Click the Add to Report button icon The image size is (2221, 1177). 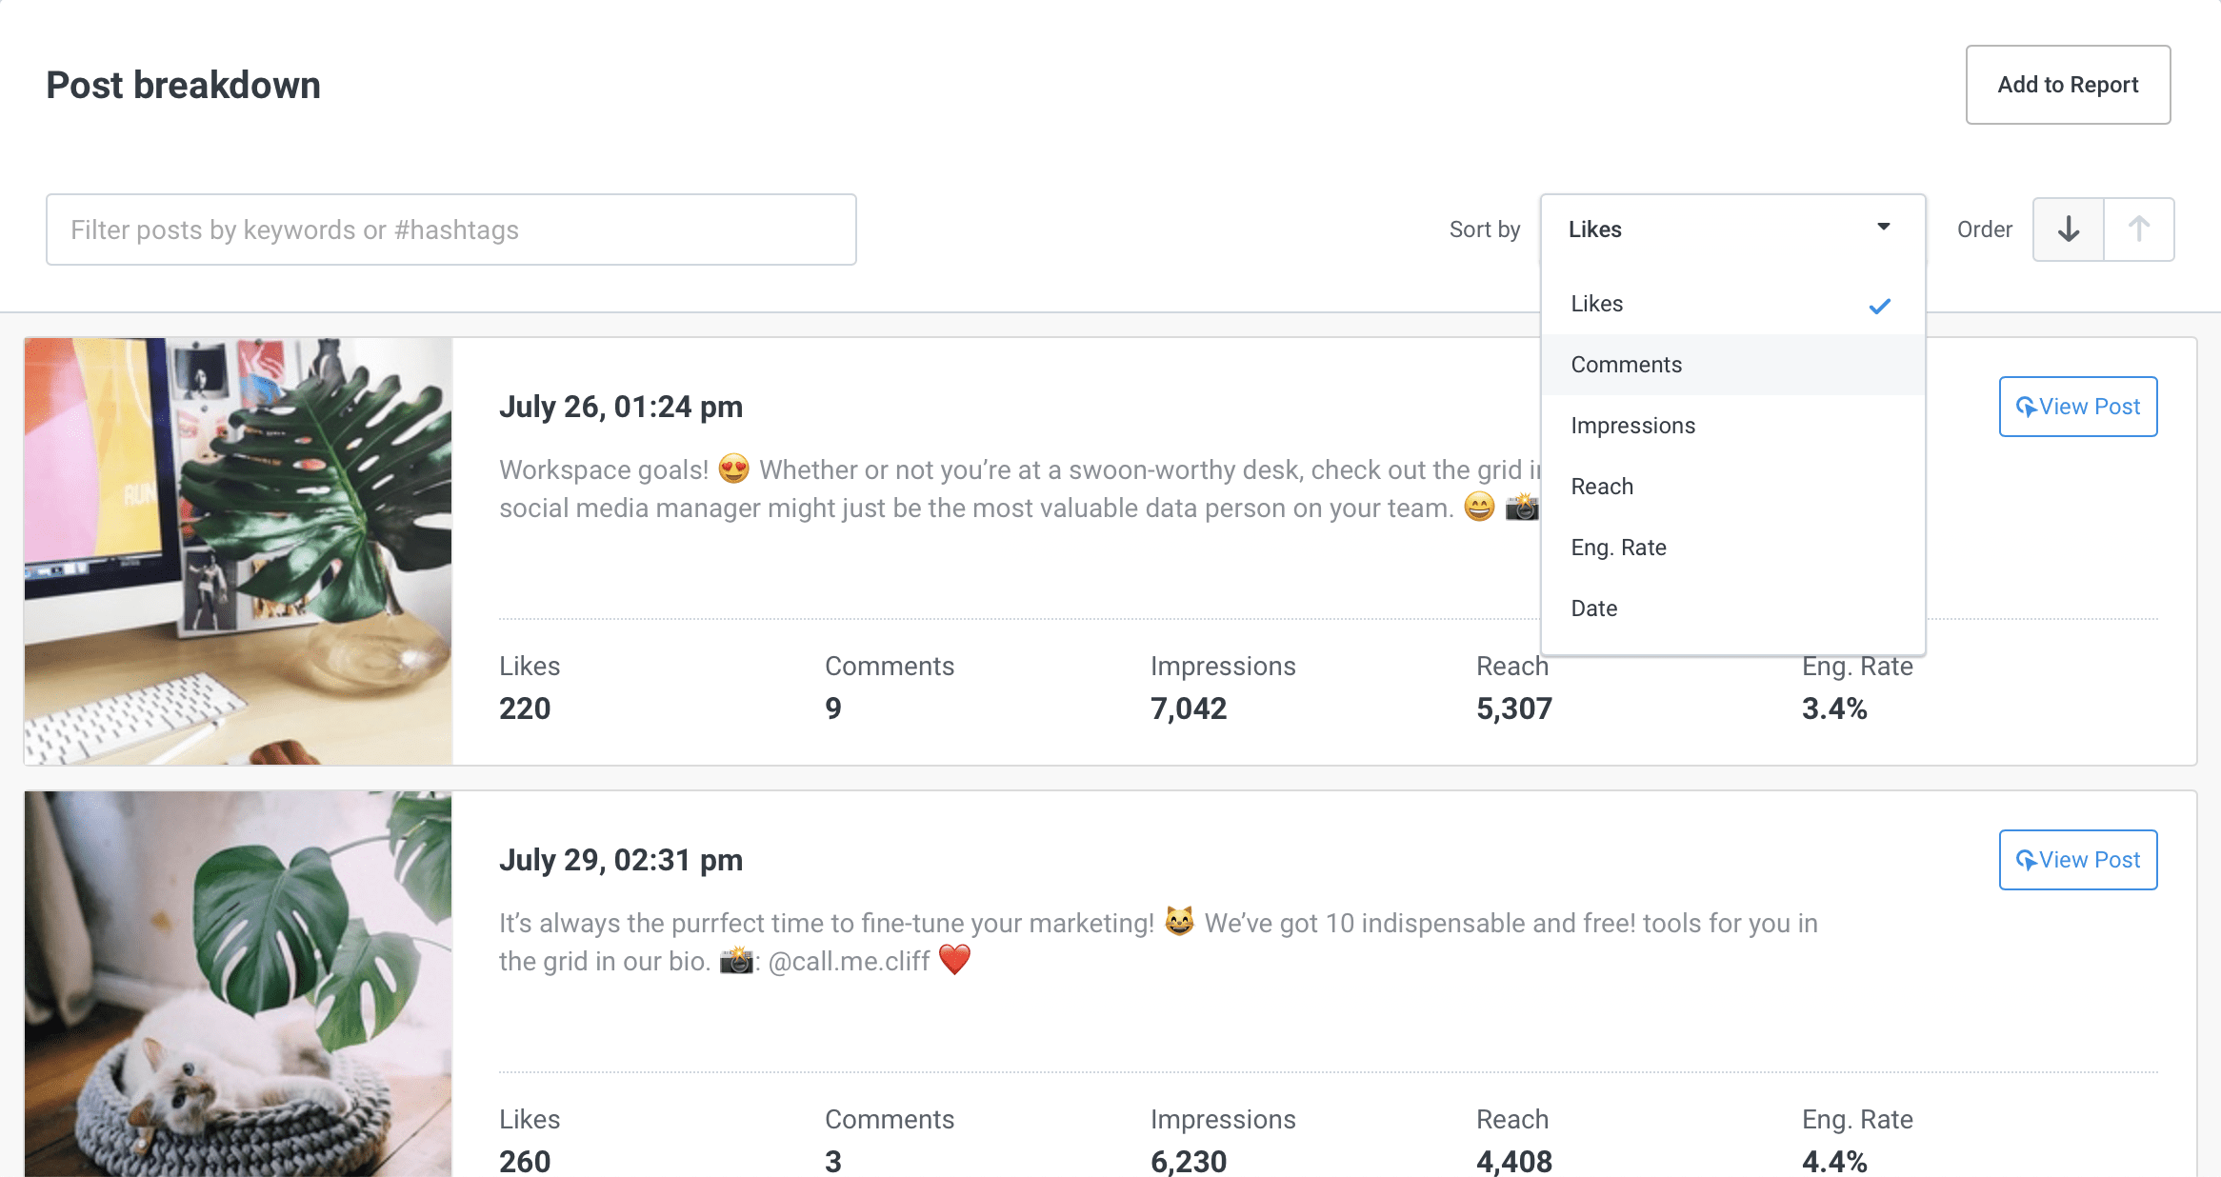coord(2067,85)
